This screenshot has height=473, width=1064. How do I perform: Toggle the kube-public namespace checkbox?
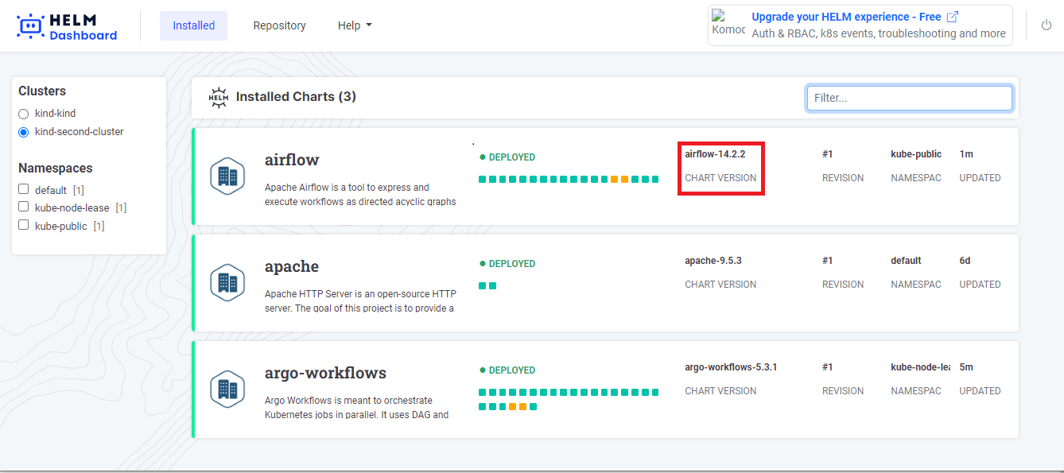24,225
